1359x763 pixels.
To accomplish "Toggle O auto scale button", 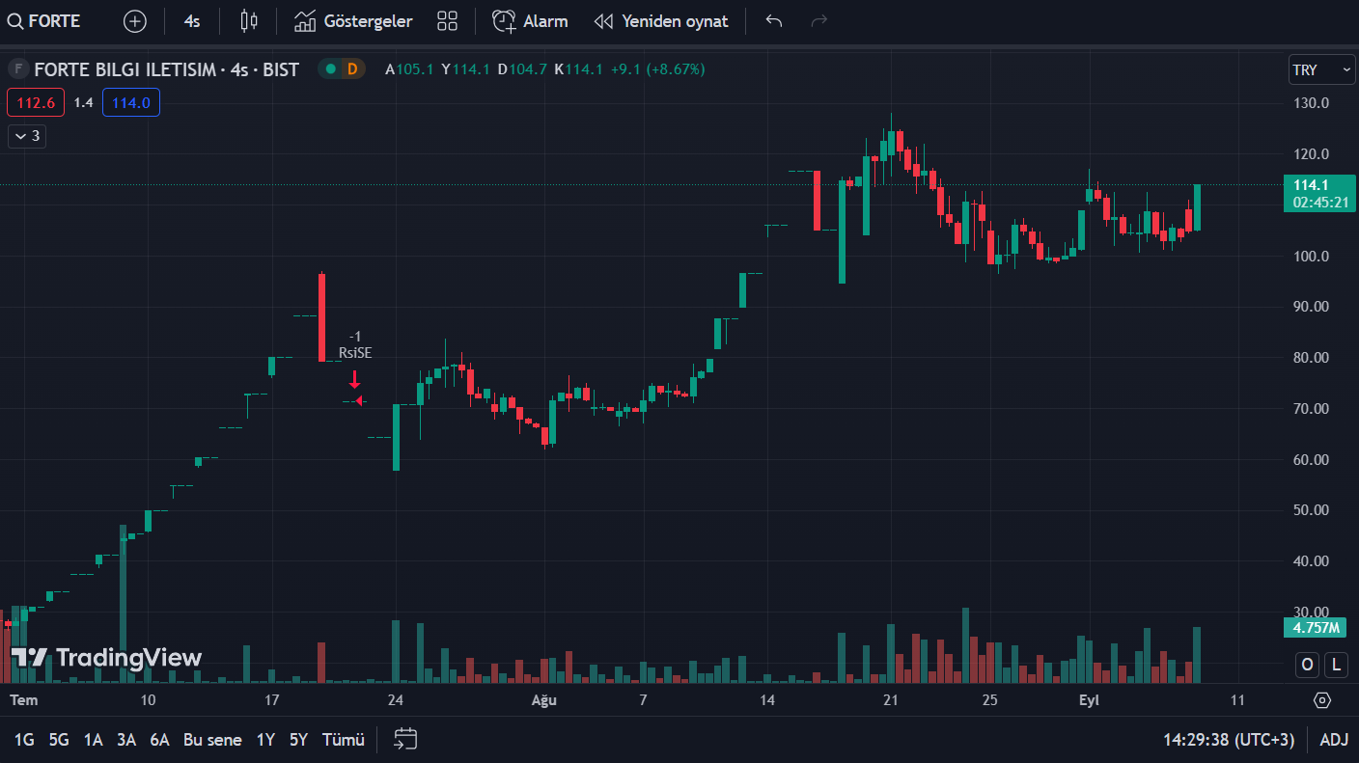I will pyautogui.click(x=1307, y=664).
